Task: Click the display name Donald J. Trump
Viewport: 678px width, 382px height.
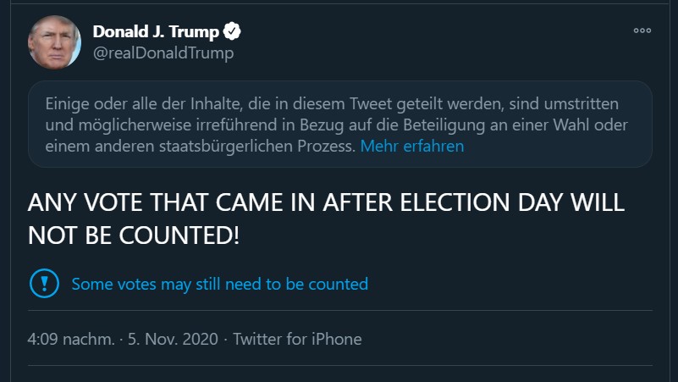Action: [x=156, y=31]
